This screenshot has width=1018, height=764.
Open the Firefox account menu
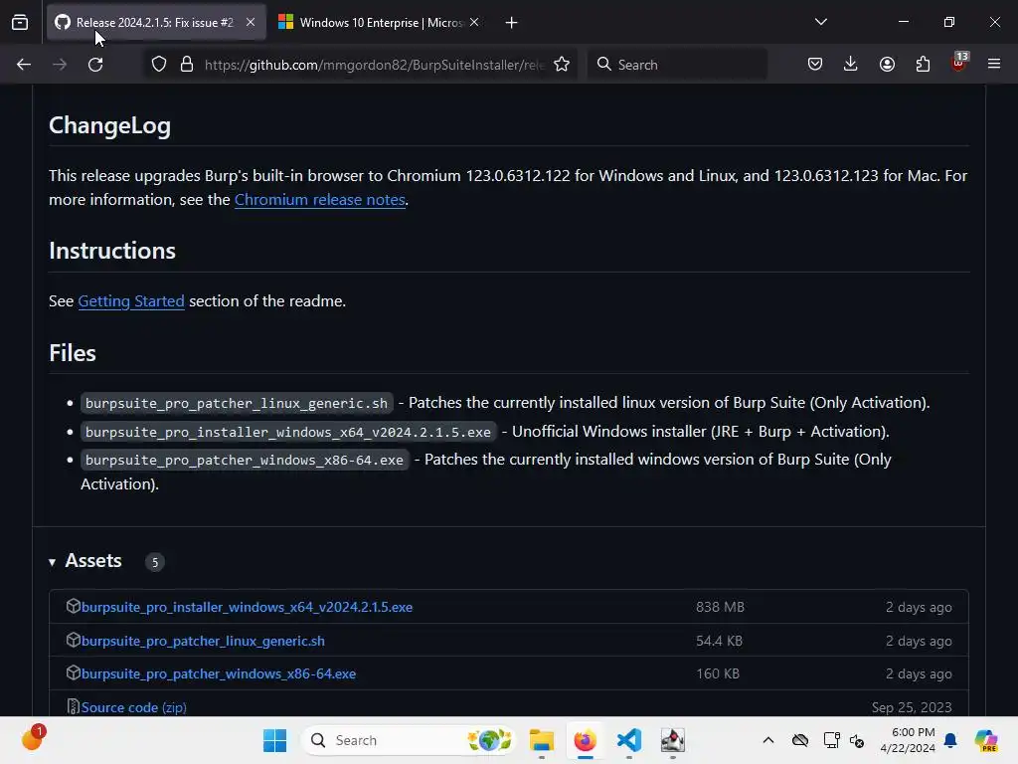pos(887,65)
